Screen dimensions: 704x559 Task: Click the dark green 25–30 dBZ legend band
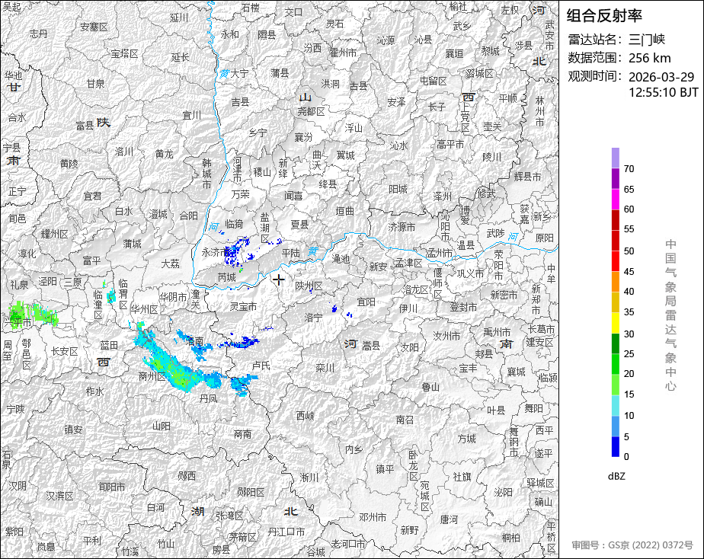[x=615, y=343]
